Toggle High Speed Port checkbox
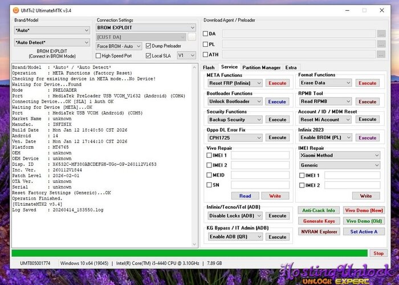Screen dimensions: 399x285 click(x=98, y=55)
